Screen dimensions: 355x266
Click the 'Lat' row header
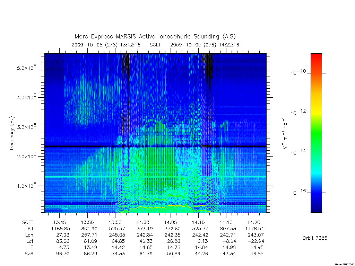coord(30,241)
